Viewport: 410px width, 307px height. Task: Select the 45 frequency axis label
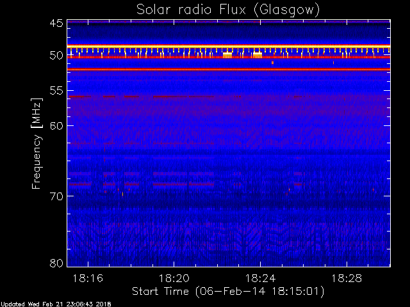(56, 23)
